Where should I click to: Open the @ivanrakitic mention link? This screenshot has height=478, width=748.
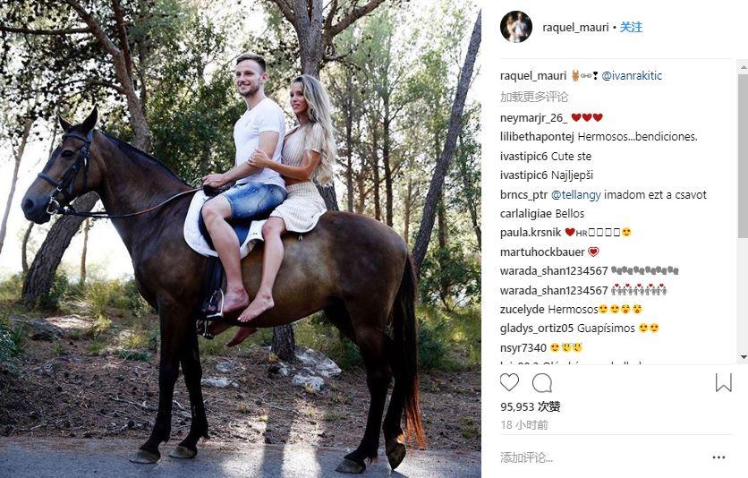pos(632,75)
